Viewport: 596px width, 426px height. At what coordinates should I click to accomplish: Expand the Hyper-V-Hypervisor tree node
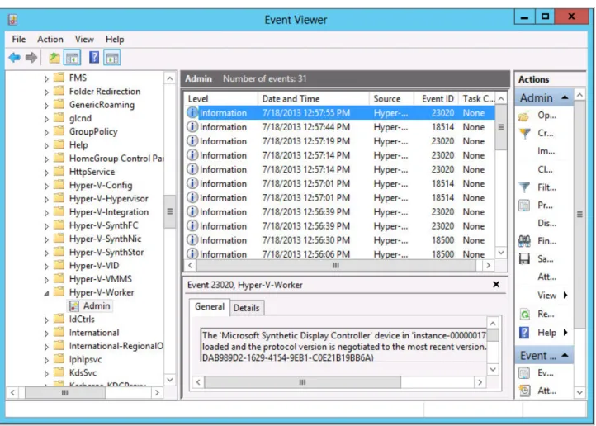[46, 199]
